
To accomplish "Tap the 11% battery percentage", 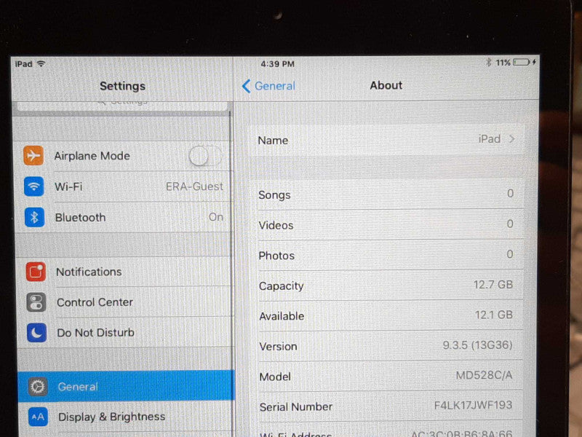I will pyautogui.click(x=503, y=63).
